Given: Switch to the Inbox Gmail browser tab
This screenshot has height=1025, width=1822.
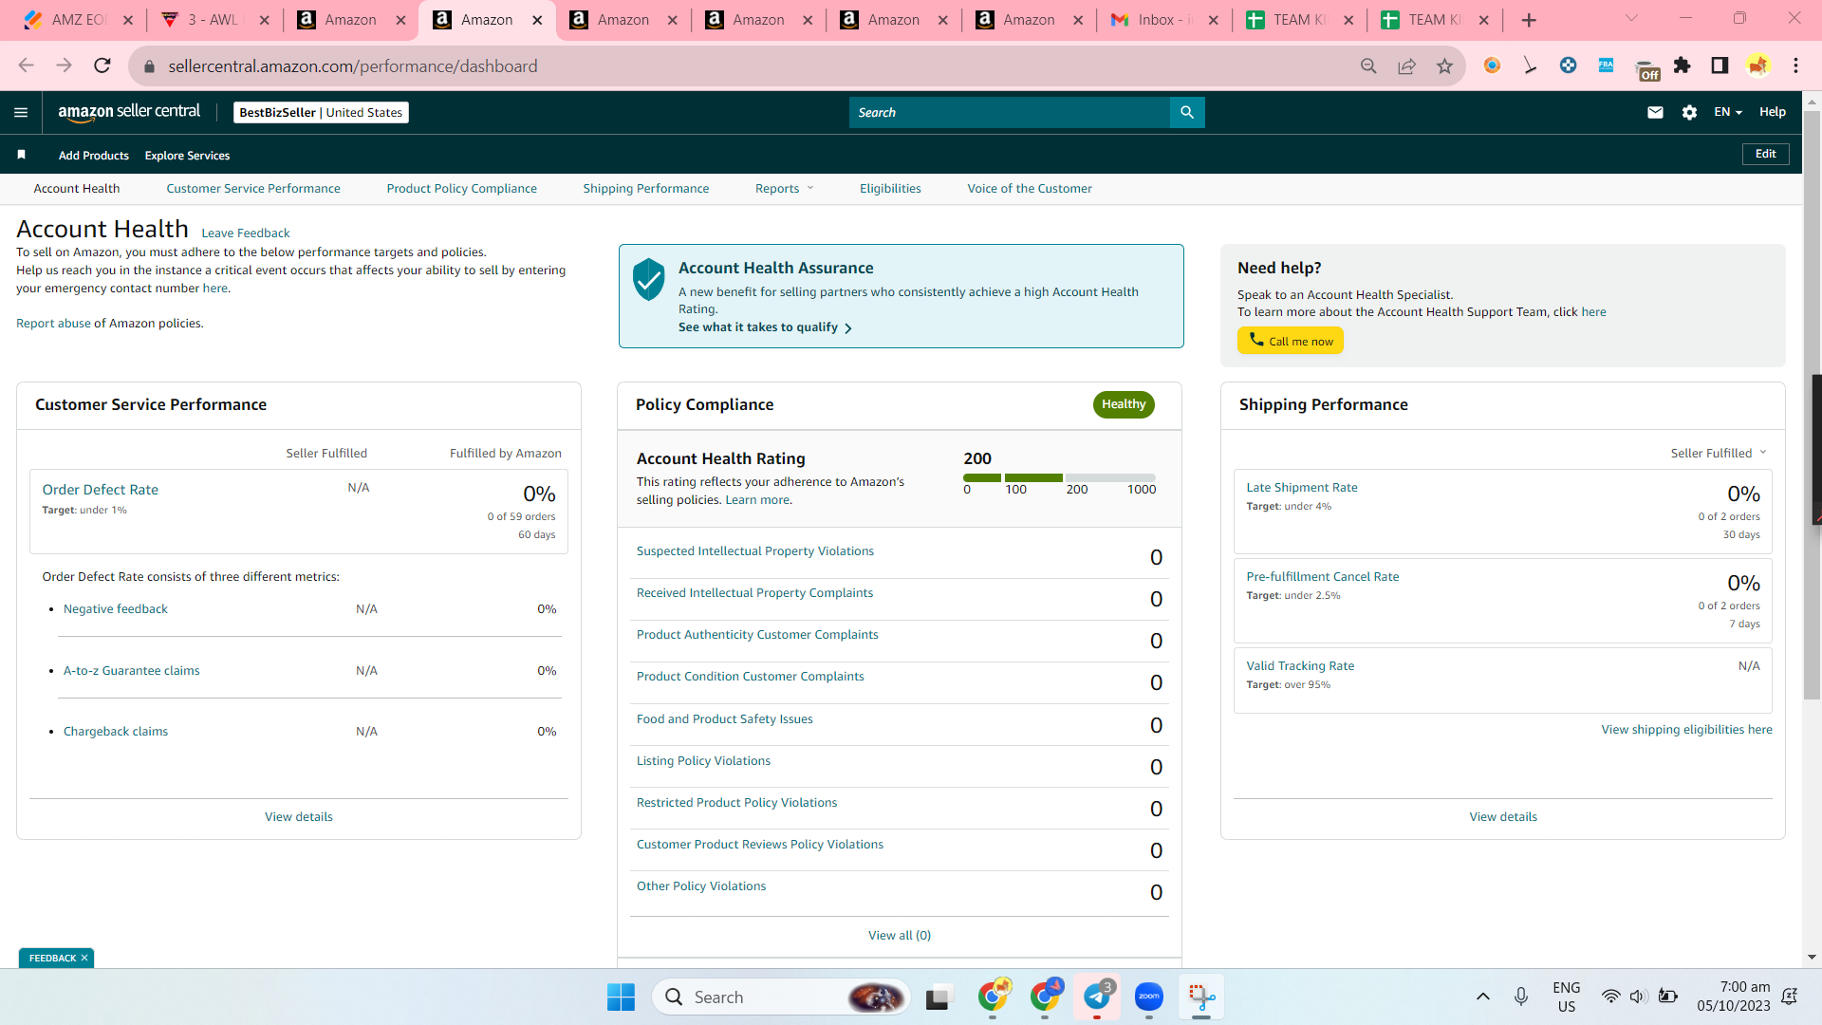Looking at the screenshot, I should [1165, 20].
